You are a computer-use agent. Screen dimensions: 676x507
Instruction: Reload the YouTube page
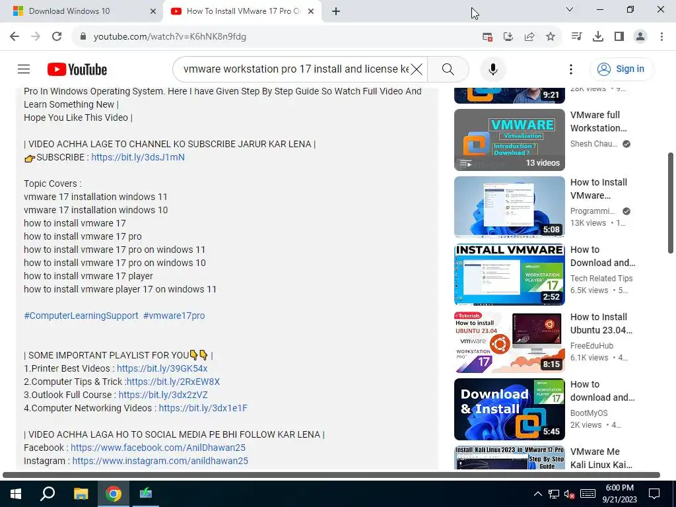pyautogui.click(x=57, y=36)
